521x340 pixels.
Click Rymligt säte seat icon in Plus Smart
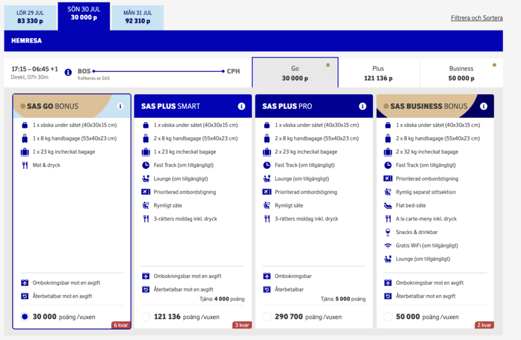[x=146, y=206]
